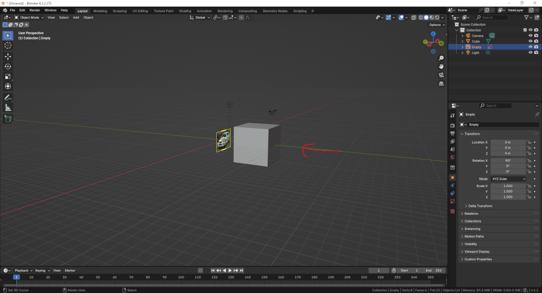Click the 3D Cursor tool
This screenshot has height=293, width=542.
click(x=8, y=46)
